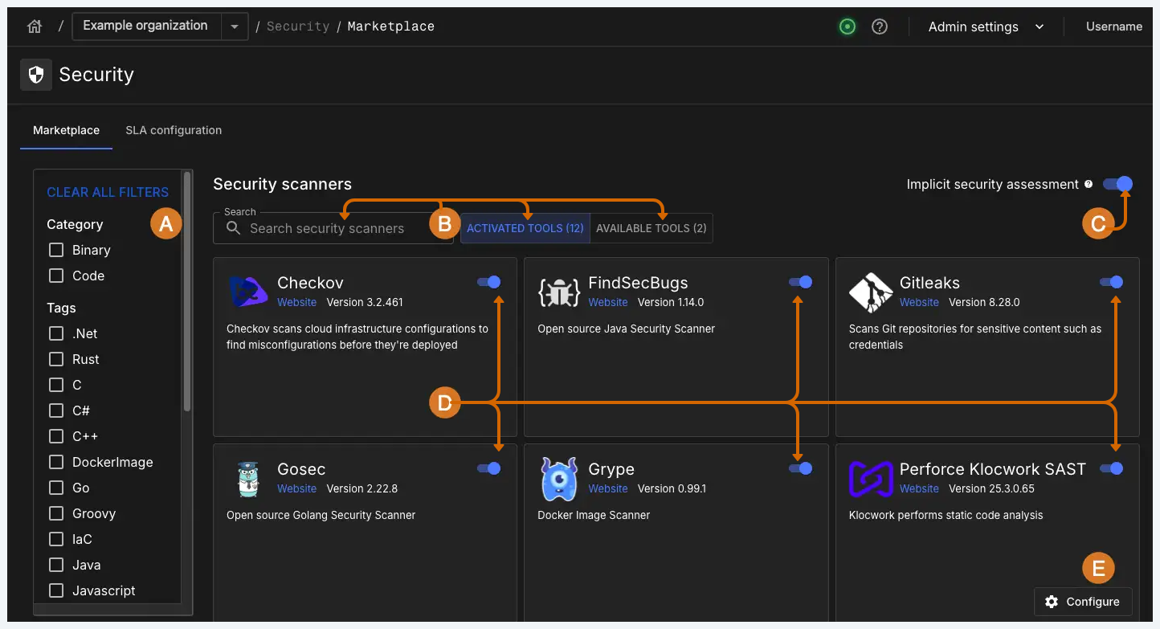Expand the Admin settings menu
Screen dimensions: 1160x629
tap(986, 27)
